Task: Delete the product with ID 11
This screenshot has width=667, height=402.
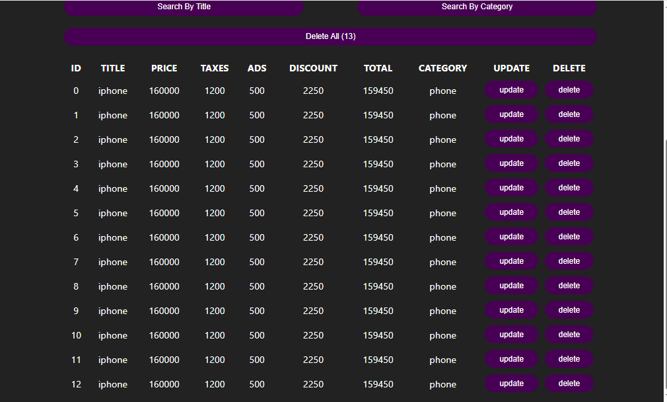Action: click(x=569, y=359)
